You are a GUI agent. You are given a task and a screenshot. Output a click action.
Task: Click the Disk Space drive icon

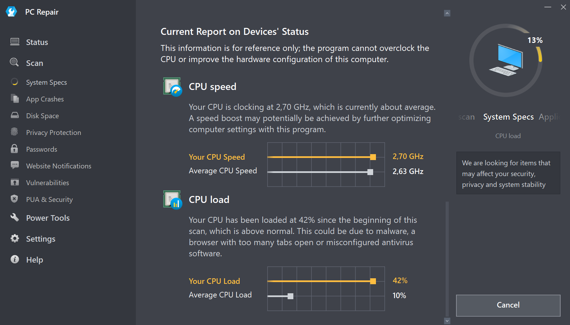point(15,115)
